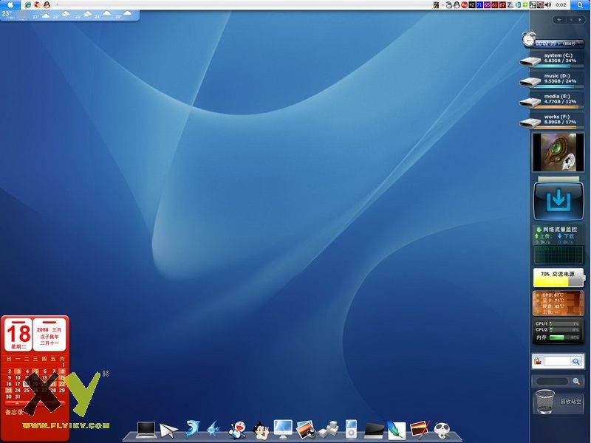Click the sidebar previous page arrow

[x=571, y=20]
